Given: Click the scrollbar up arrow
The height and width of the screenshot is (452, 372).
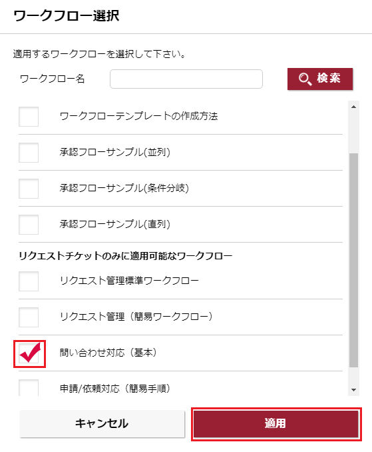Looking at the screenshot, I should 353,107.
